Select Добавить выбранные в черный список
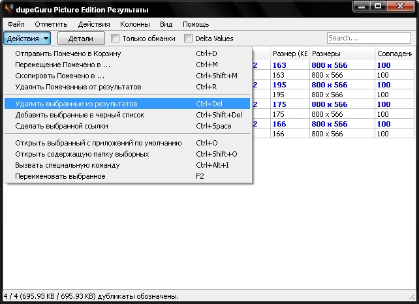The image size is (419, 304). pyautogui.click(x=127, y=115)
